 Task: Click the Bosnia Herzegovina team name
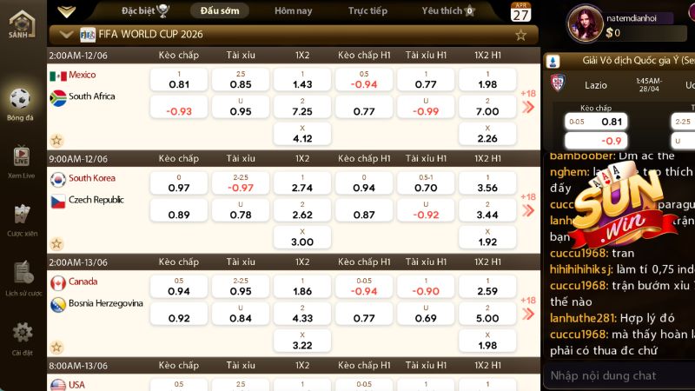(x=106, y=303)
